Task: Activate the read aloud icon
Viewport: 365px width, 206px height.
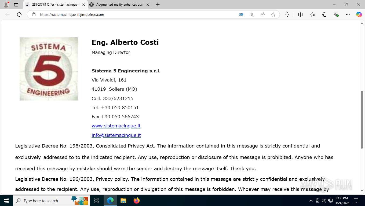Action: 262,14
